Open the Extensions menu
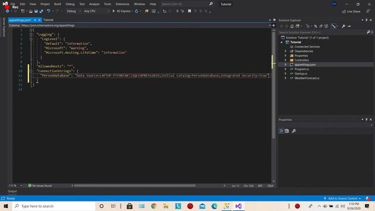375x211 pixels. [x=122, y=4]
